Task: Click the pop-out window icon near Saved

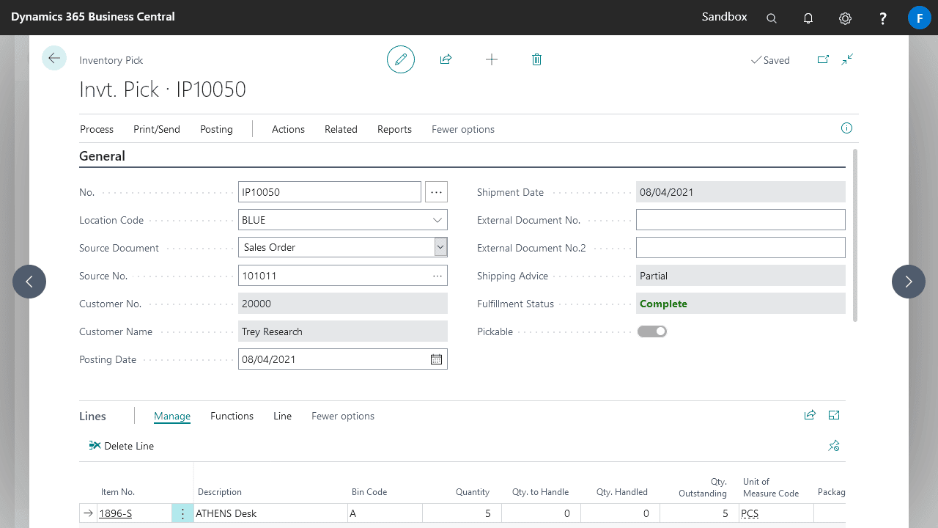Action: point(823,59)
